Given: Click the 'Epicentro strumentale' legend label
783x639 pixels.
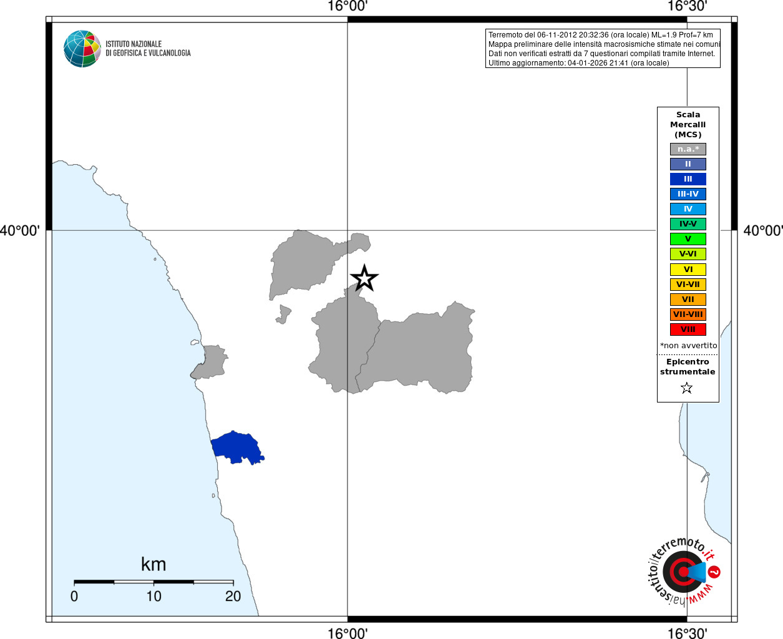Looking at the screenshot, I should [688, 367].
